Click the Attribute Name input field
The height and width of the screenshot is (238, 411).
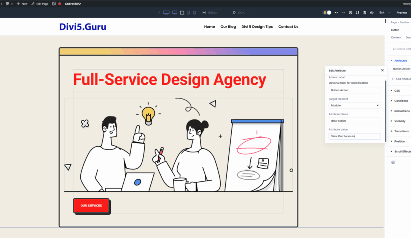pyautogui.click(x=355, y=121)
